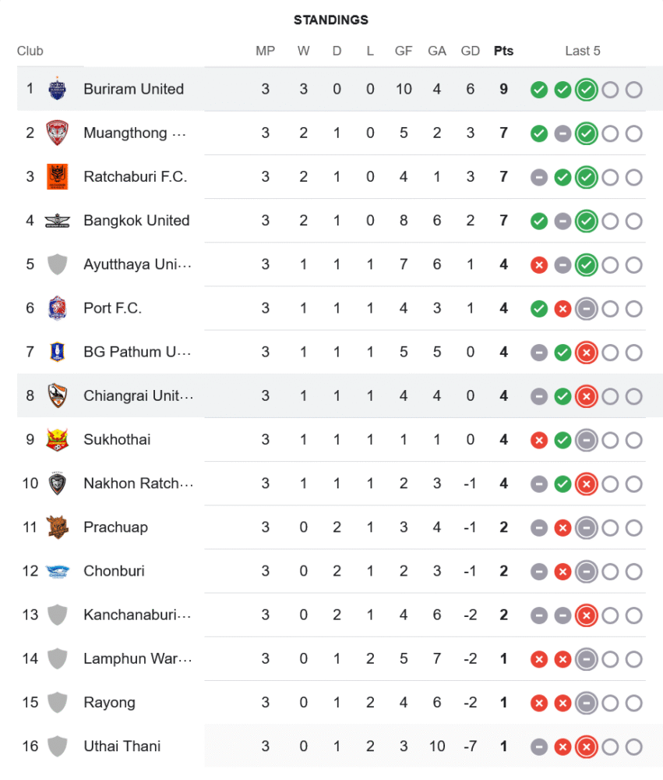Sort standings by the Pts column

pyautogui.click(x=503, y=51)
